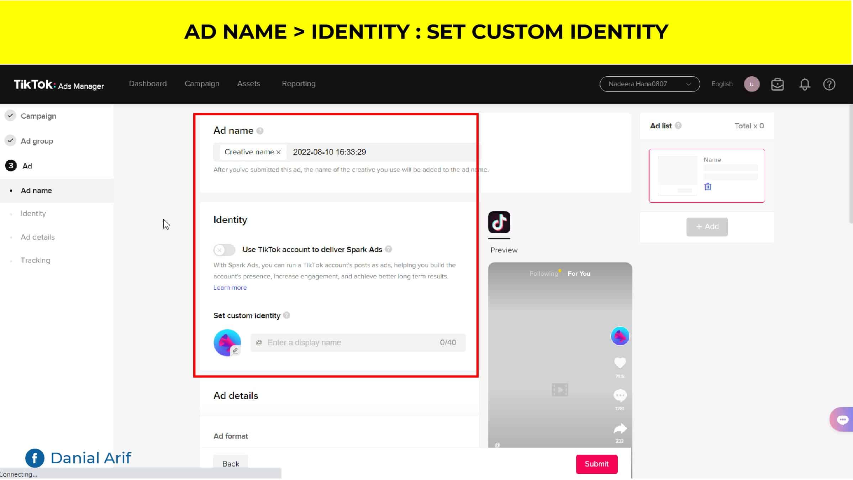This screenshot has width=853, height=480.
Task: Open the Spark Ads Learn more link
Action: pyautogui.click(x=230, y=288)
